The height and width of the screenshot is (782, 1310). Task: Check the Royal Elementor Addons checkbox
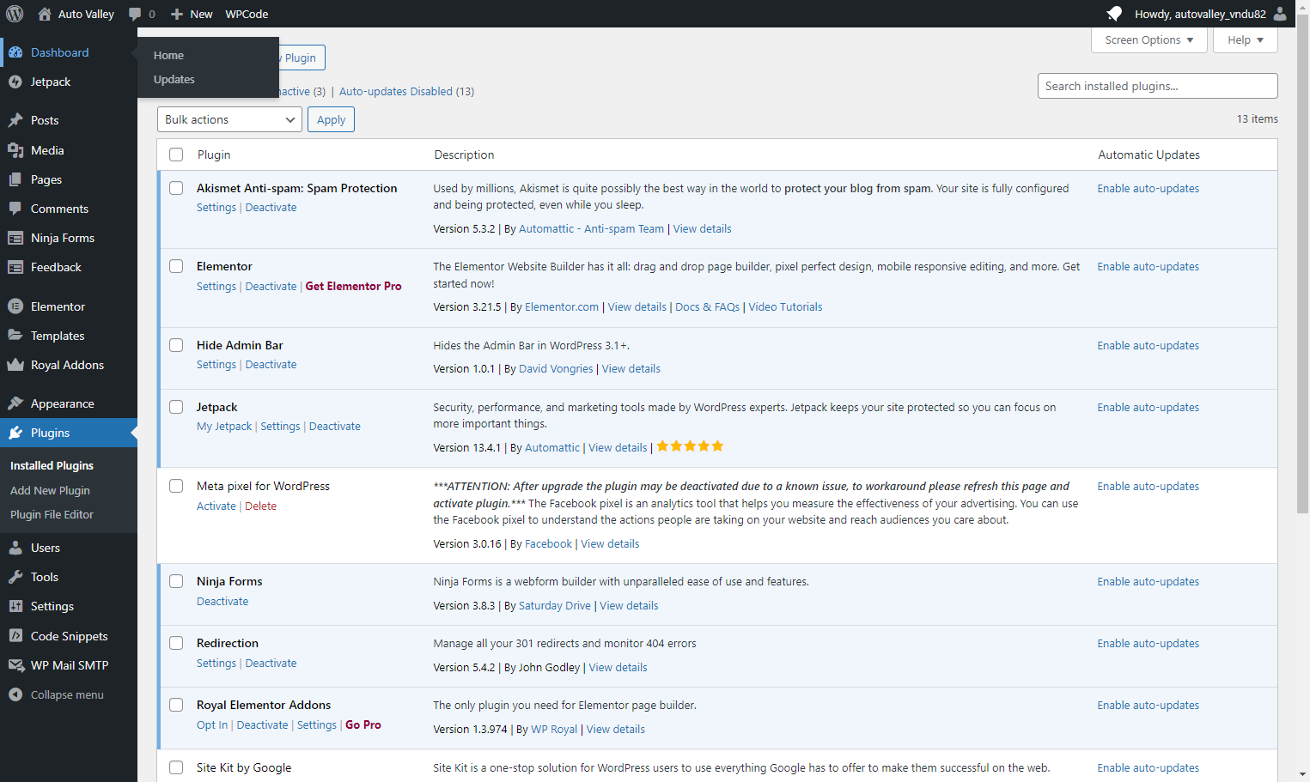176,705
